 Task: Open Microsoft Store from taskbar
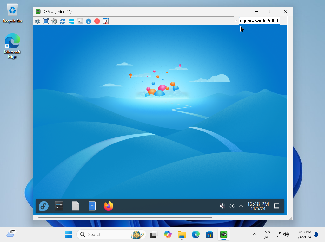pos(209,234)
